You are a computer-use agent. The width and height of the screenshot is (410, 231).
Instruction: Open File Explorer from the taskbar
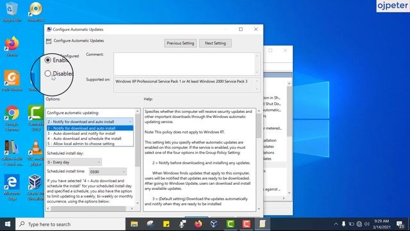(x=134, y=224)
